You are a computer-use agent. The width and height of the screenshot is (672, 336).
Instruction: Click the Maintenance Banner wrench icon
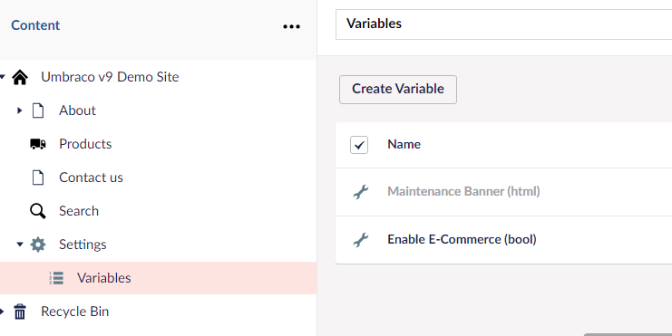point(360,192)
